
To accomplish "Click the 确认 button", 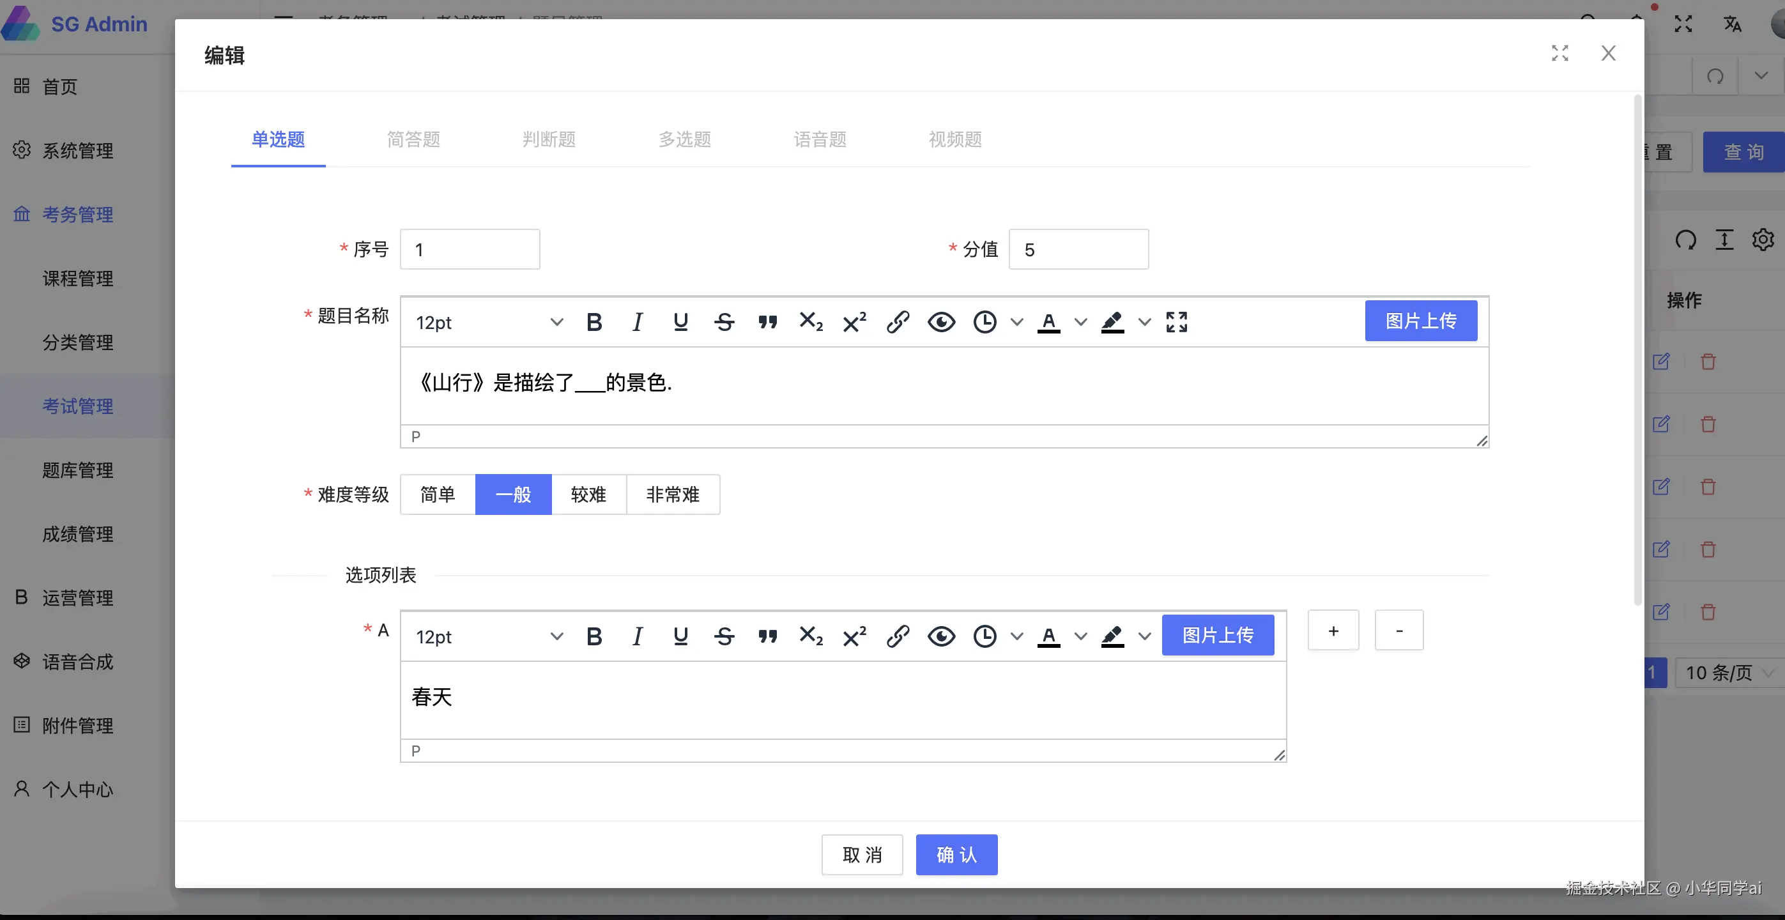I will (x=956, y=855).
